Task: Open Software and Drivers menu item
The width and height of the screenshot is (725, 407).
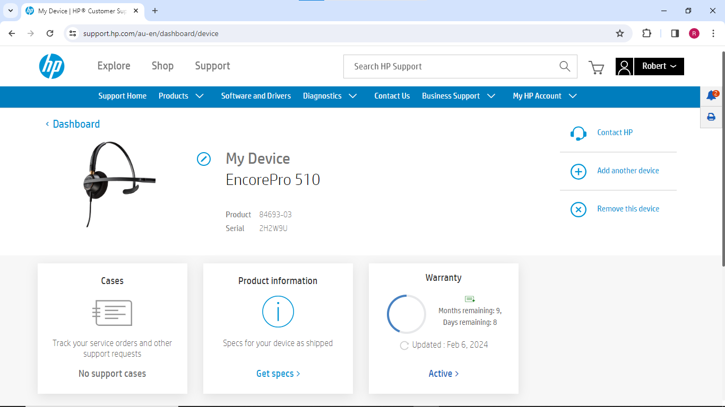Action: (256, 96)
